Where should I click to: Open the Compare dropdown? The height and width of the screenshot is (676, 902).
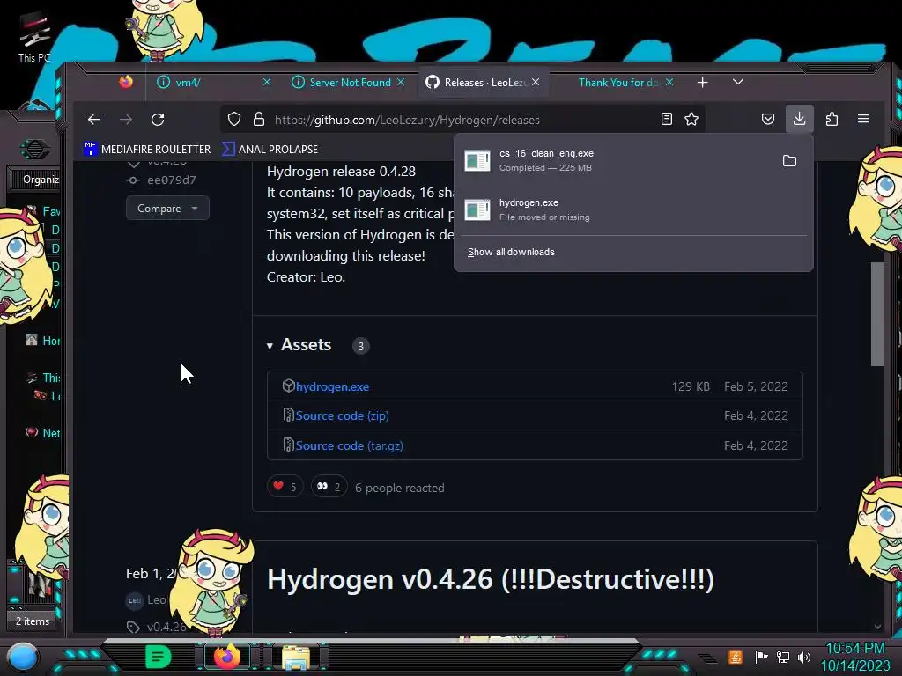167,208
